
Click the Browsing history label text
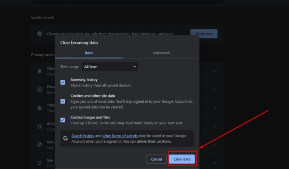pos(84,80)
